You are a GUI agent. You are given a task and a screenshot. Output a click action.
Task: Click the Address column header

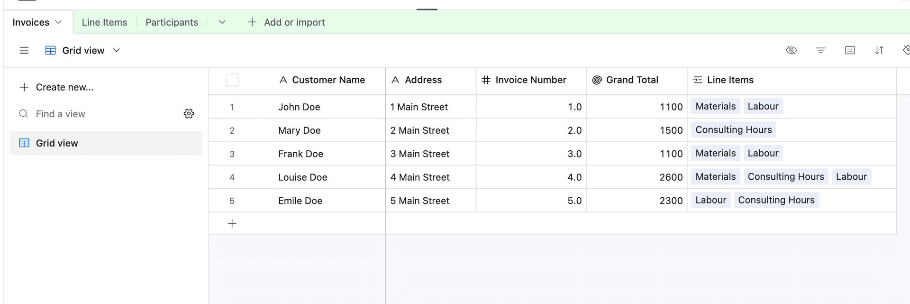(x=431, y=80)
